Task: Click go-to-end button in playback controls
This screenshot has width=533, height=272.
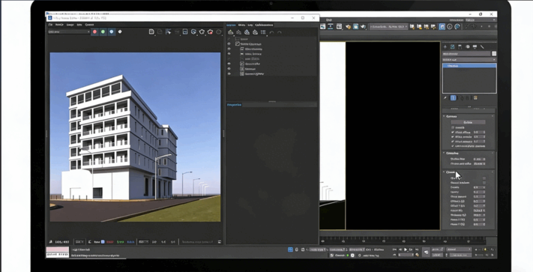Action: [x=416, y=250]
